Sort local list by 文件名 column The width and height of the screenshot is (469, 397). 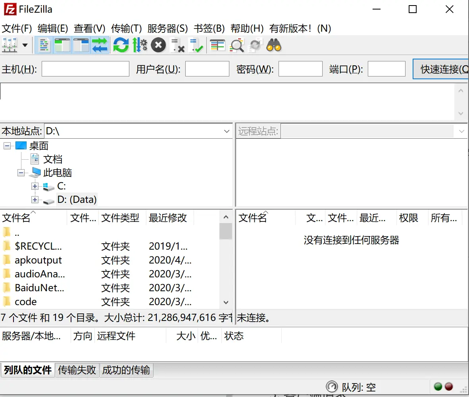coord(33,218)
